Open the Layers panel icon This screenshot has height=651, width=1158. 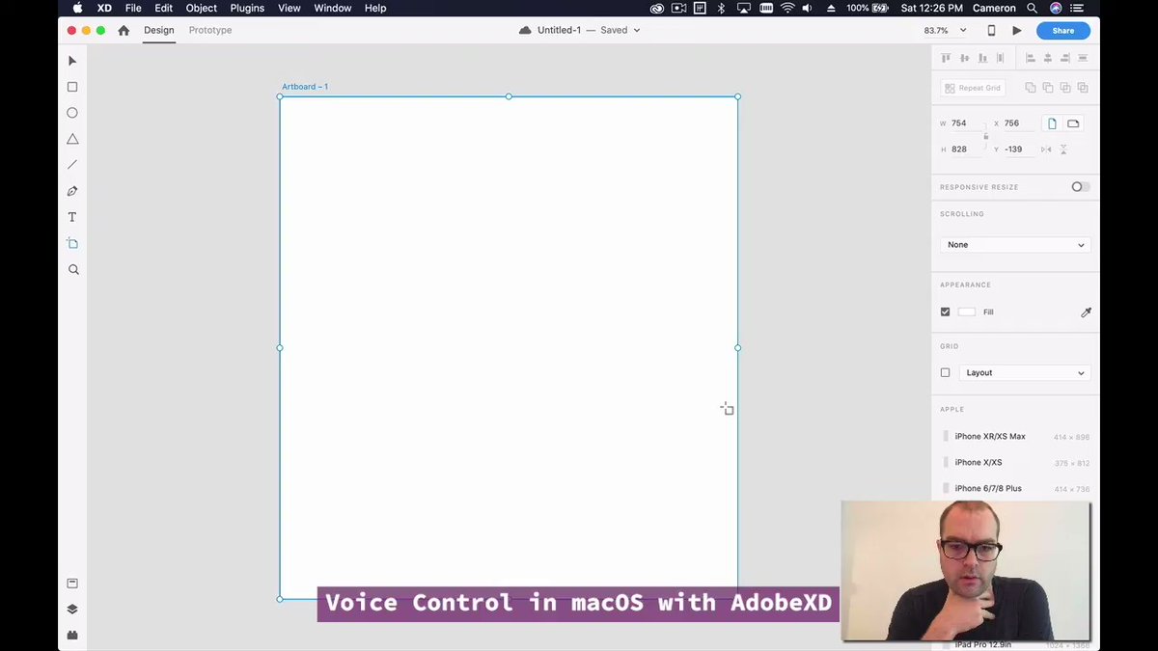pyautogui.click(x=72, y=610)
